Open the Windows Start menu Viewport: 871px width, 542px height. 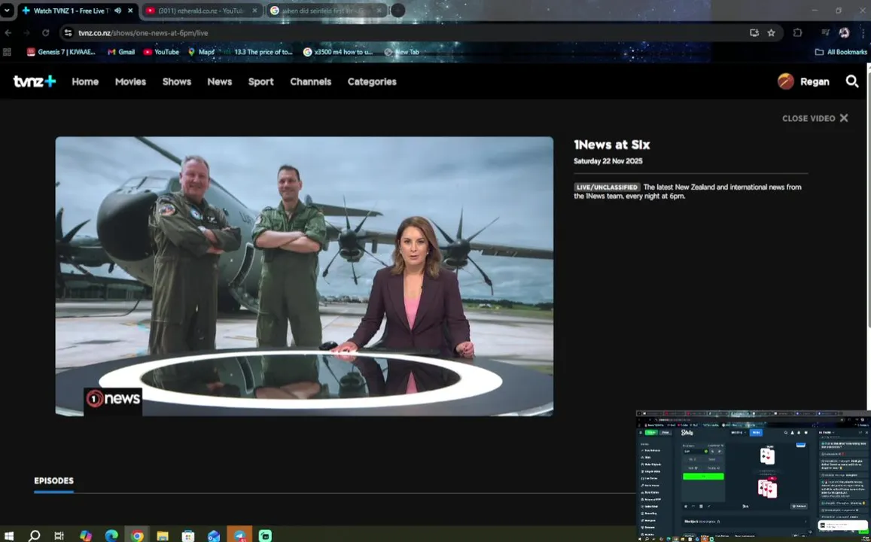tap(9, 536)
